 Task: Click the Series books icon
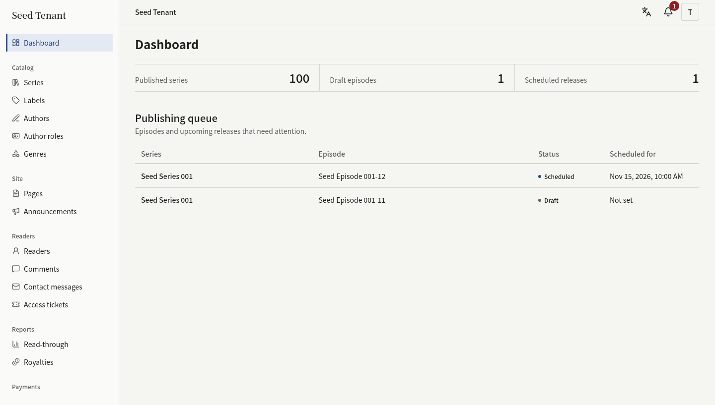point(16,82)
